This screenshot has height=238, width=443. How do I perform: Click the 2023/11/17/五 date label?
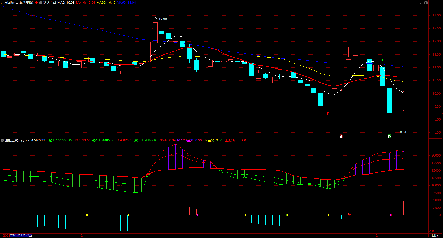click(x=21, y=235)
